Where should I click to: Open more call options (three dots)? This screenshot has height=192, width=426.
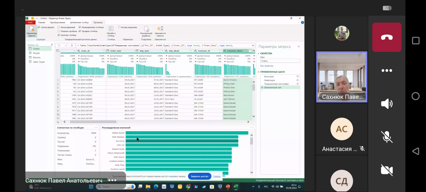click(x=387, y=70)
